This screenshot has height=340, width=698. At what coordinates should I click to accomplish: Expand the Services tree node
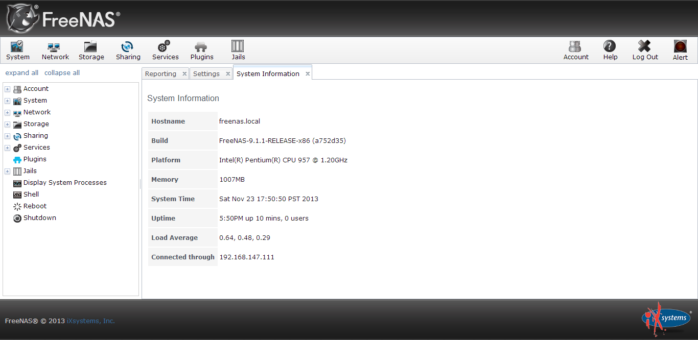(x=7, y=148)
